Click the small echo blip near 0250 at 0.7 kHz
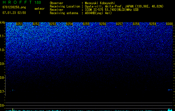The width and height of the screenshot is (175, 111). click(x=13, y=90)
